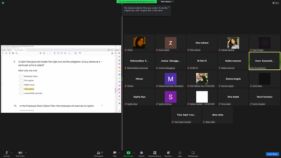Select the Quiz on Chapter document tab
281x158 pixels.
click(19, 50)
